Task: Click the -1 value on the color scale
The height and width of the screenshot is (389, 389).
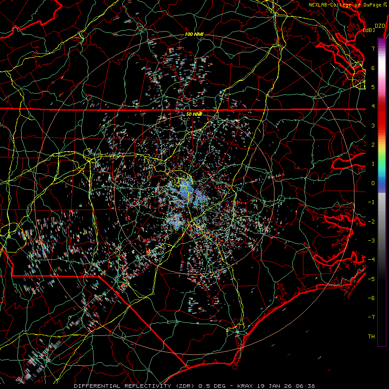Action: [x=371, y=202]
